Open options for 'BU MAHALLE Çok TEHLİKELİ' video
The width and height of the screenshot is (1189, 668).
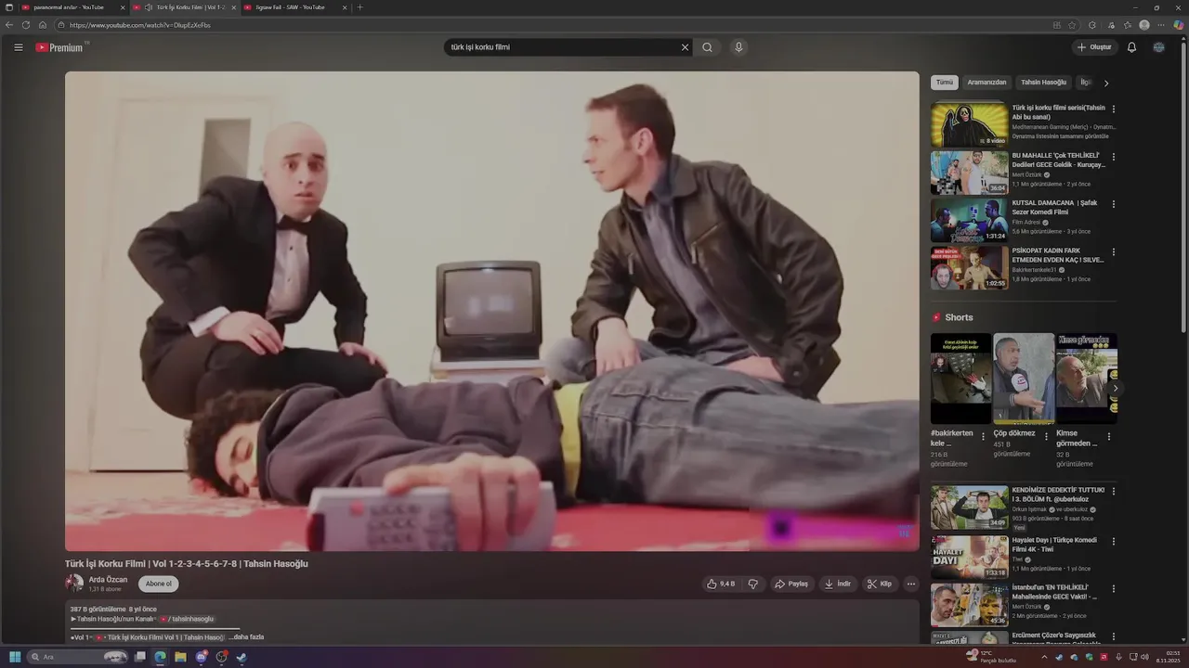[x=1114, y=157]
